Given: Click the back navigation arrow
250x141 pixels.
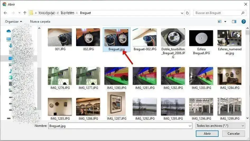Looking at the screenshot, I should click(x=5, y=13).
